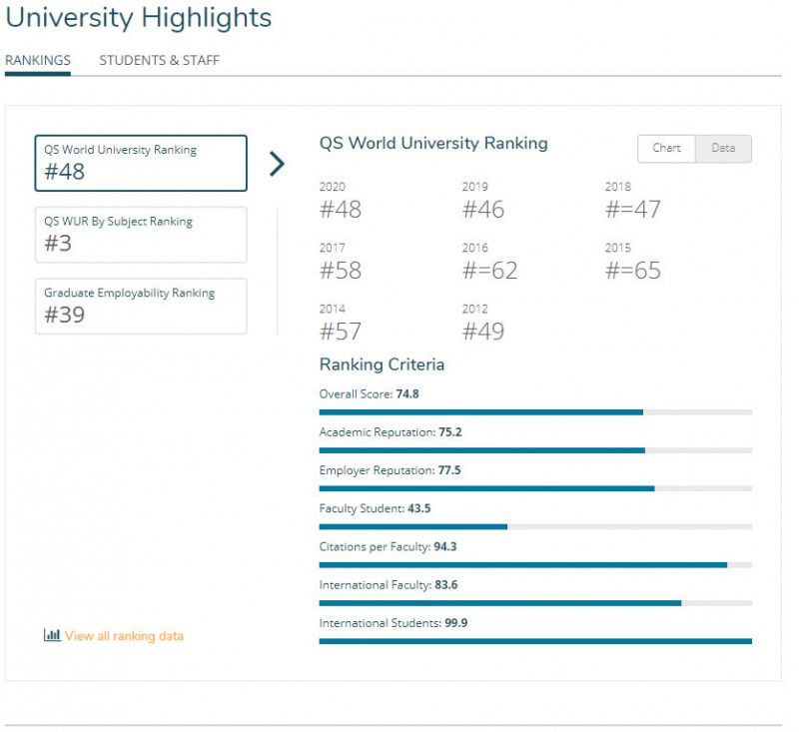Click the International Students: 99.9 label
Image resolution: width=799 pixels, height=732 pixels.
click(x=394, y=623)
